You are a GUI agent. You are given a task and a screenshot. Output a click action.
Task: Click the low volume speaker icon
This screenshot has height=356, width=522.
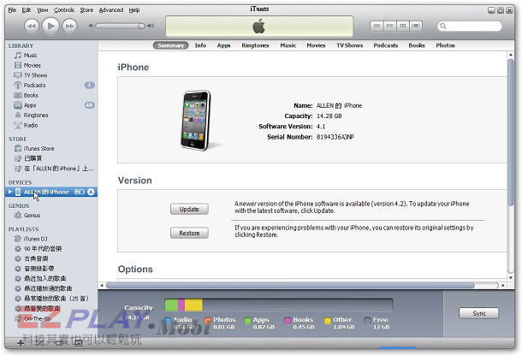click(91, 26)
